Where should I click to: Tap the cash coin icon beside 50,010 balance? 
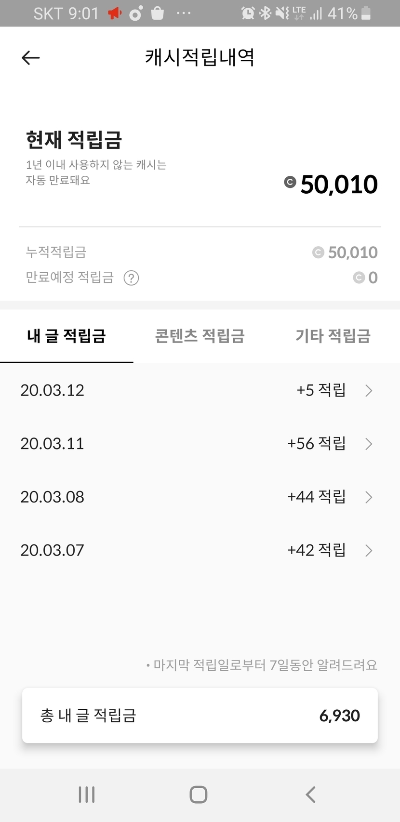tap(290, 182)
